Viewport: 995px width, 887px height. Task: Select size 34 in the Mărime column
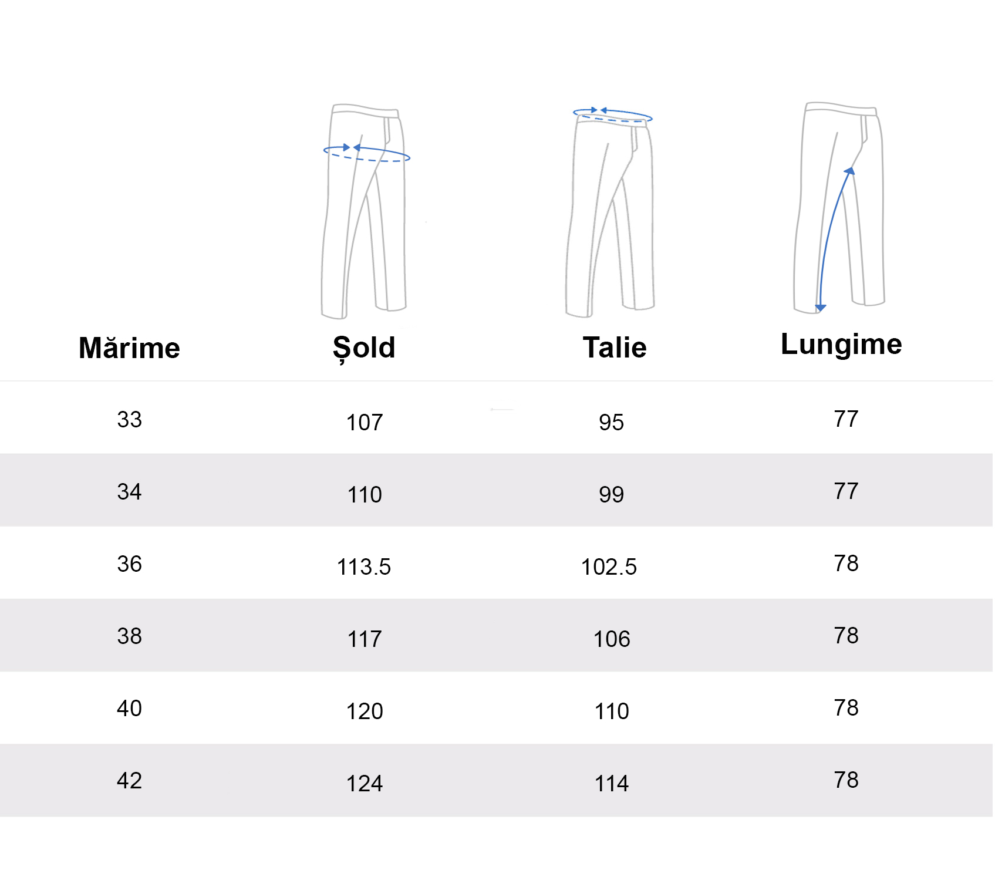click(x=129, y=492)
